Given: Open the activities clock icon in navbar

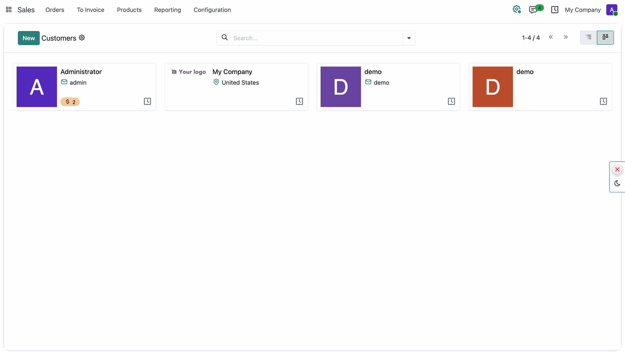Looking at the screenshot, I should (555, 10).
